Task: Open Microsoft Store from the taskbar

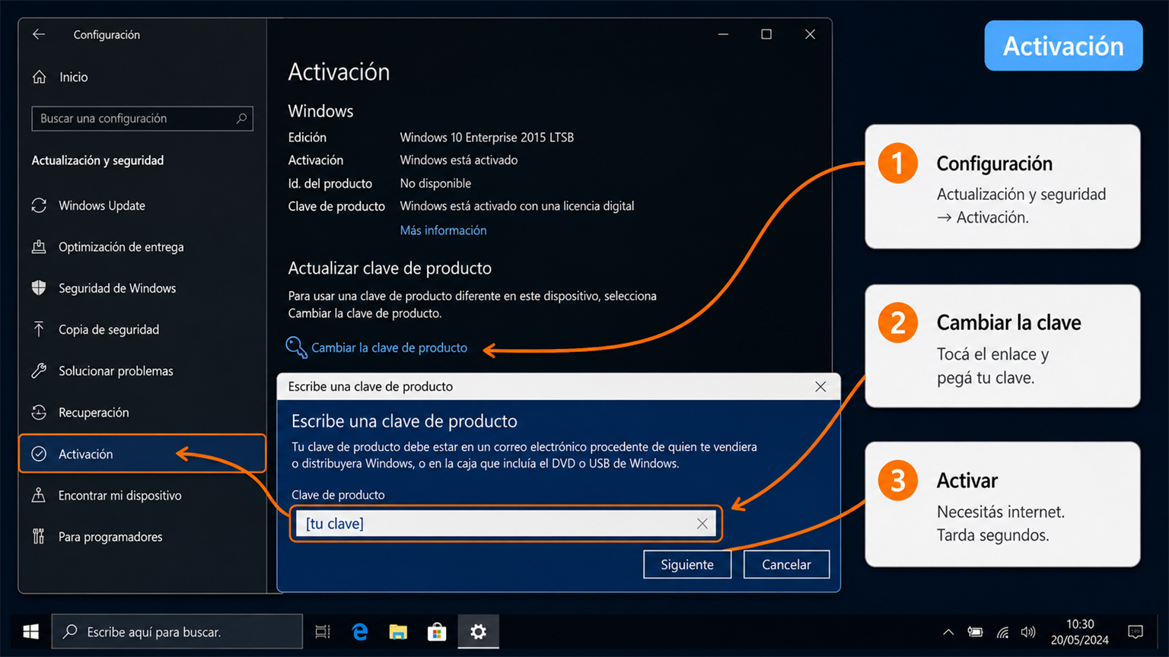Action: pyautogui.click(x=437, y=632)
